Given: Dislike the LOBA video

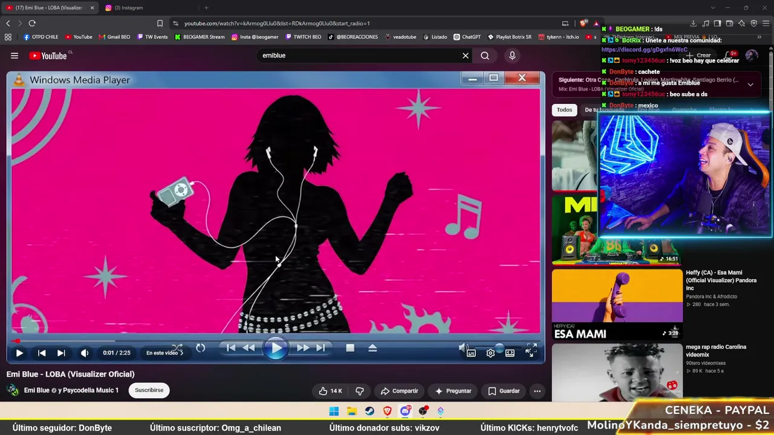Looking at the screenshot, I should (360, 391).
